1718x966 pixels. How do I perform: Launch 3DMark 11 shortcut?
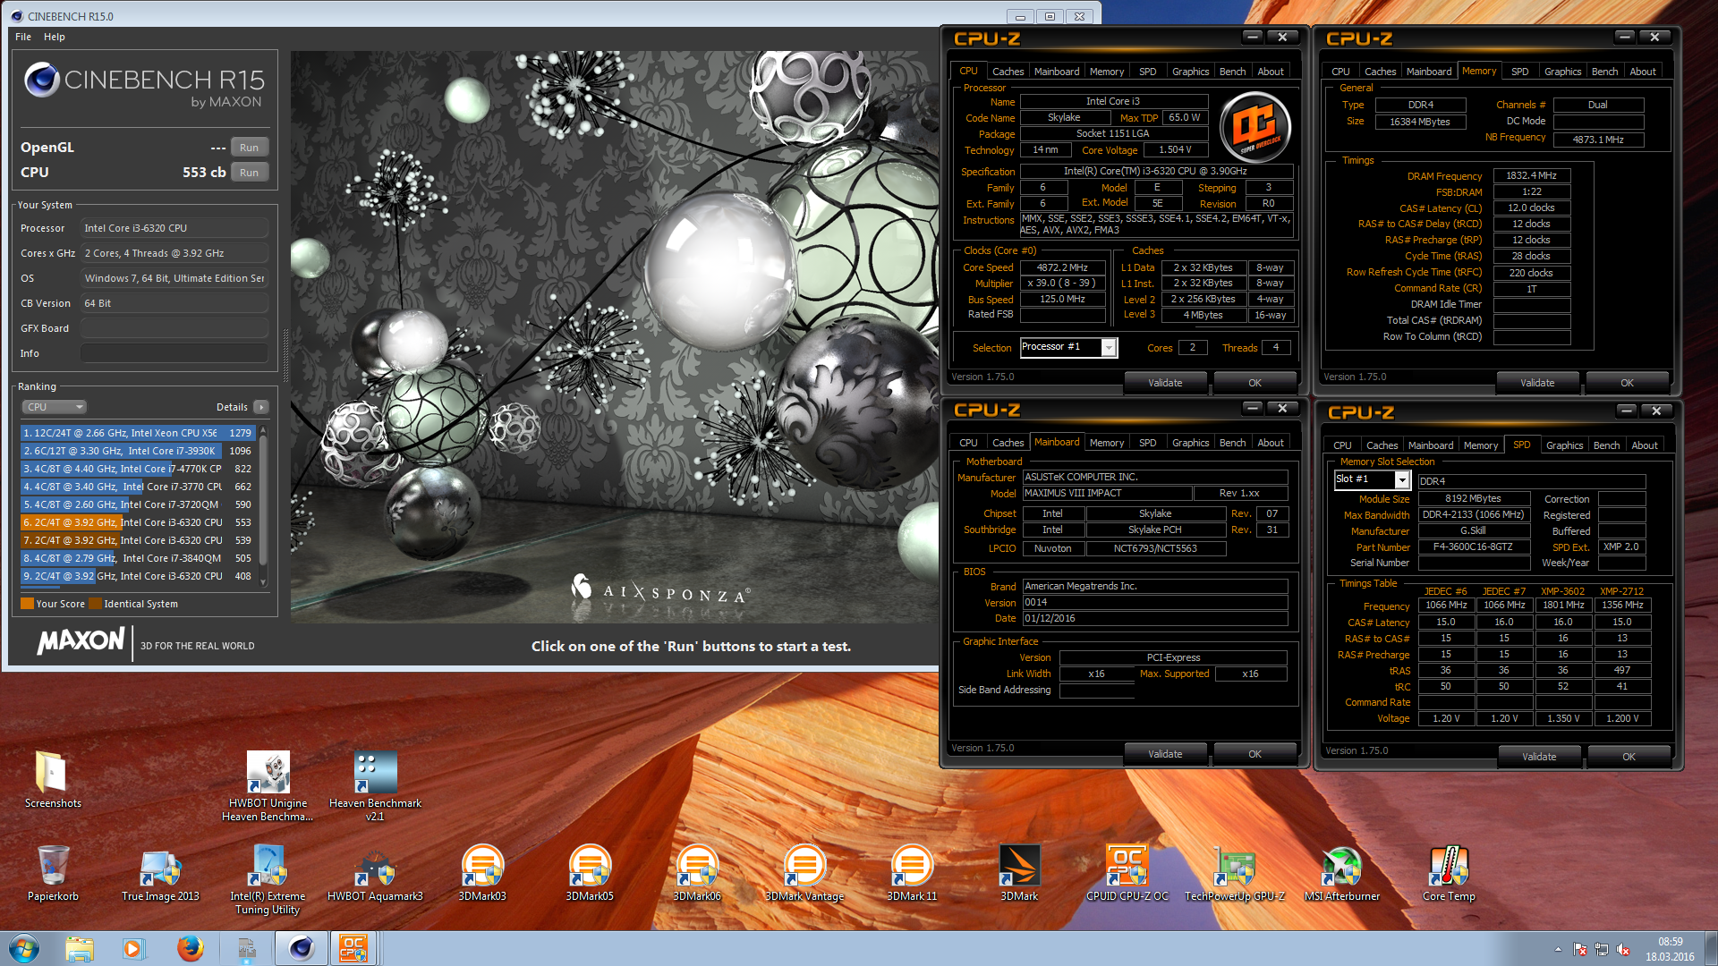click(x=912, y=873)
